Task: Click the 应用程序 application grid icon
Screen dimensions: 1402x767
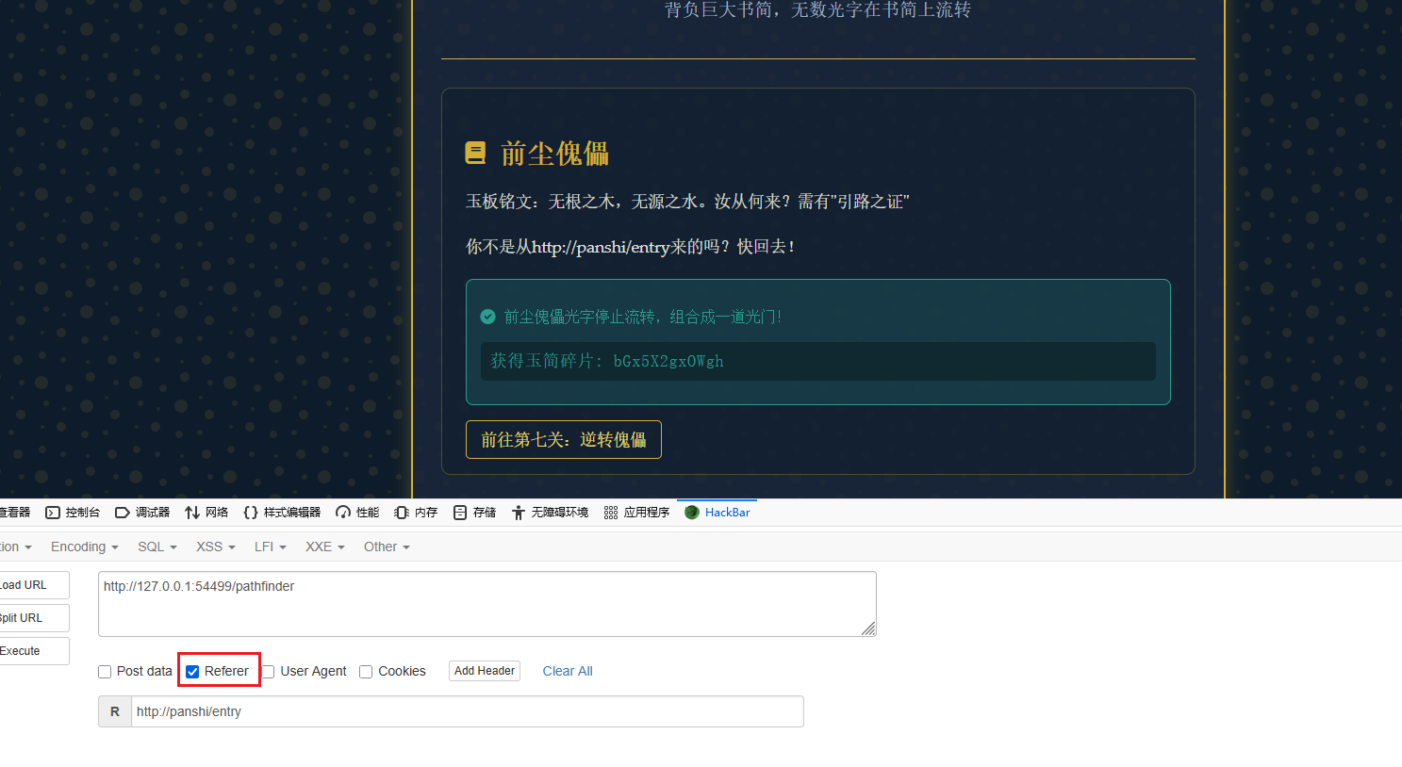Action: click(x=611, y=513)
